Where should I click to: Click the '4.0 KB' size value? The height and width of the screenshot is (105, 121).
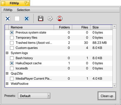[97, 79]
